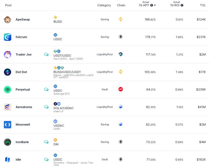Show info tooltip for Actual 7d APY
Viewport: 209px width, 168px height.
pyautogui.click(x=152, y=5)
